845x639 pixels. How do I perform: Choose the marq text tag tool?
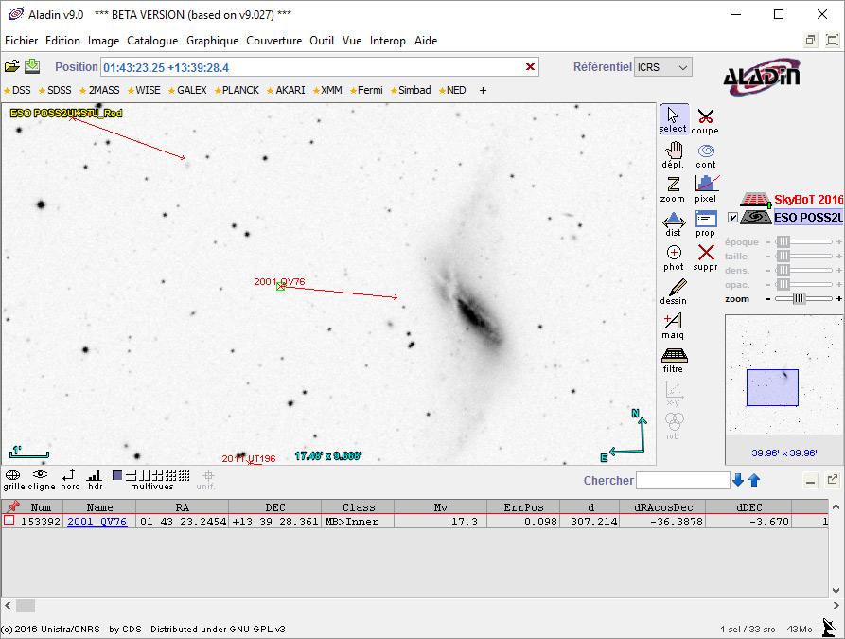point(673,326)
